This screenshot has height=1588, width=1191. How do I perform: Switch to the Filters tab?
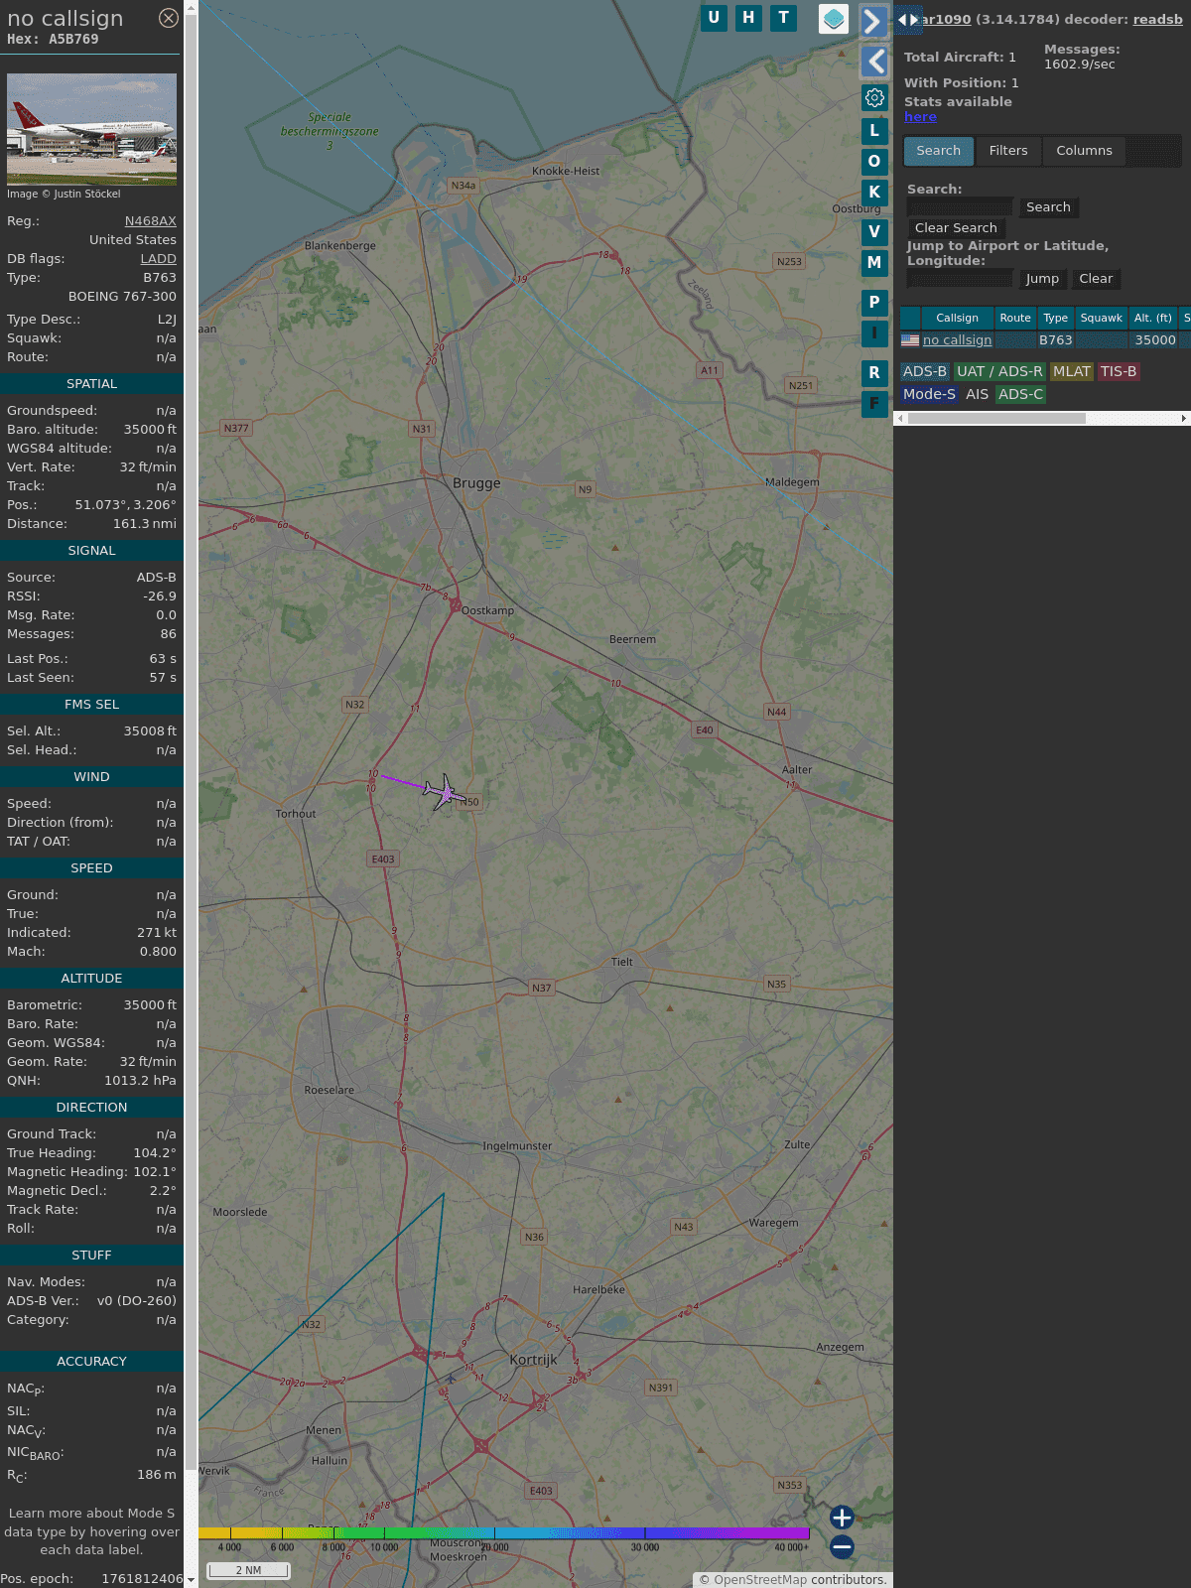point(1008,151)
